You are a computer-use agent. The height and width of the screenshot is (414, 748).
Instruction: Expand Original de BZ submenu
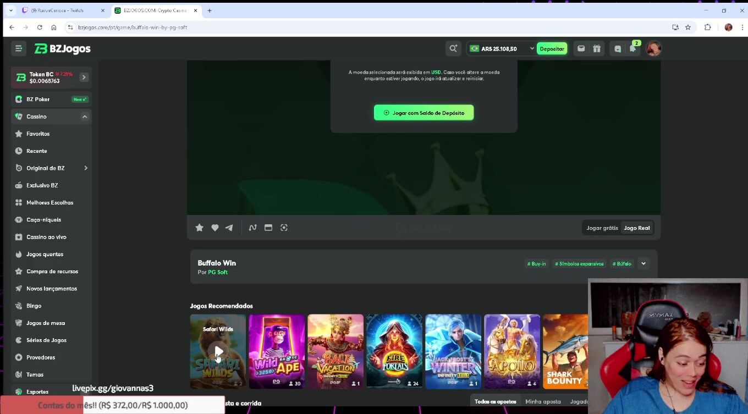[x=86, y=168]
